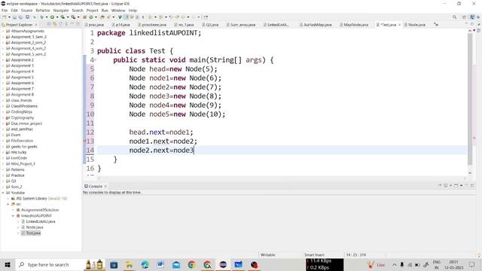Image resolution: width=482 pixels, height=271 pixels.
Task: Click the Coverage run toolbar icon
Action: point(63,17)
